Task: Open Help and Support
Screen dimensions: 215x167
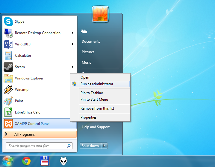Action: point(96,127)
